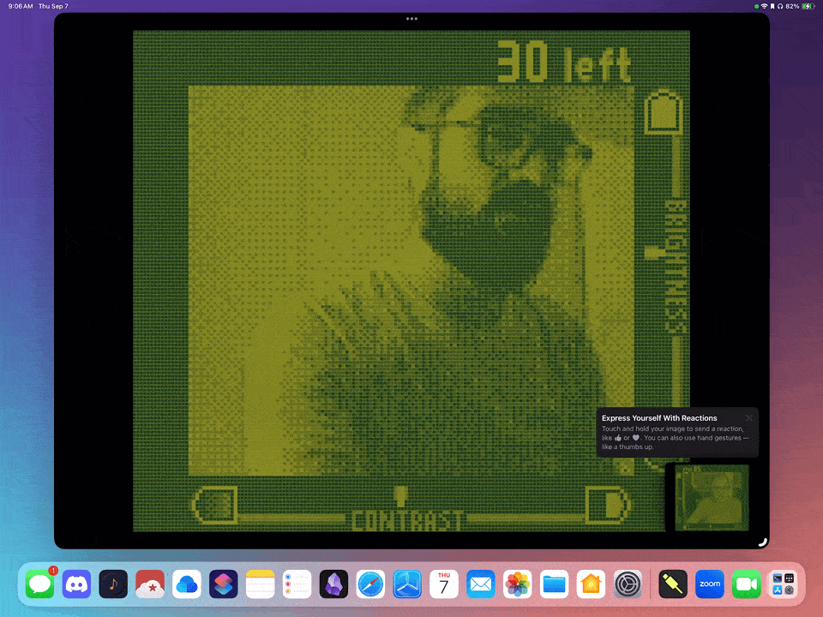Open the Photos app

(x=517, y=584)
